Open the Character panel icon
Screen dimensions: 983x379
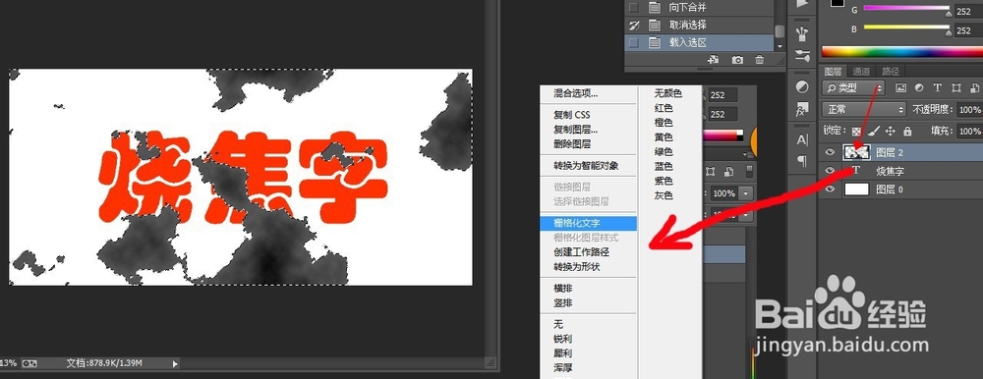(x=802, y=140)
